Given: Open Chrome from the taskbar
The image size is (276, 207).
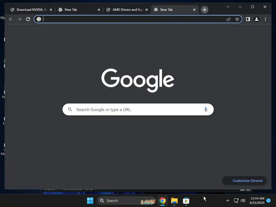Looking at the screenshot, I should [163, 201].
